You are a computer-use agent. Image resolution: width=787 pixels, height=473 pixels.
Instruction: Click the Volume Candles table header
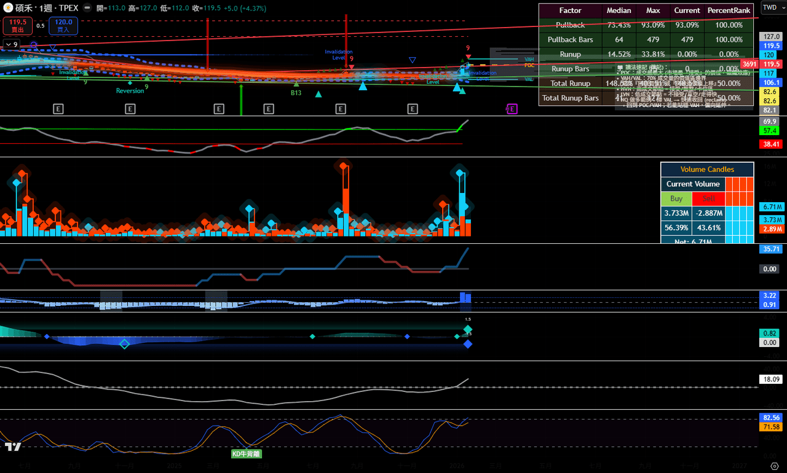click(x=706, y=169)
